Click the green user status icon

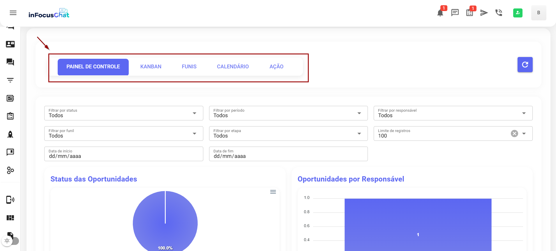click(518, 13)
